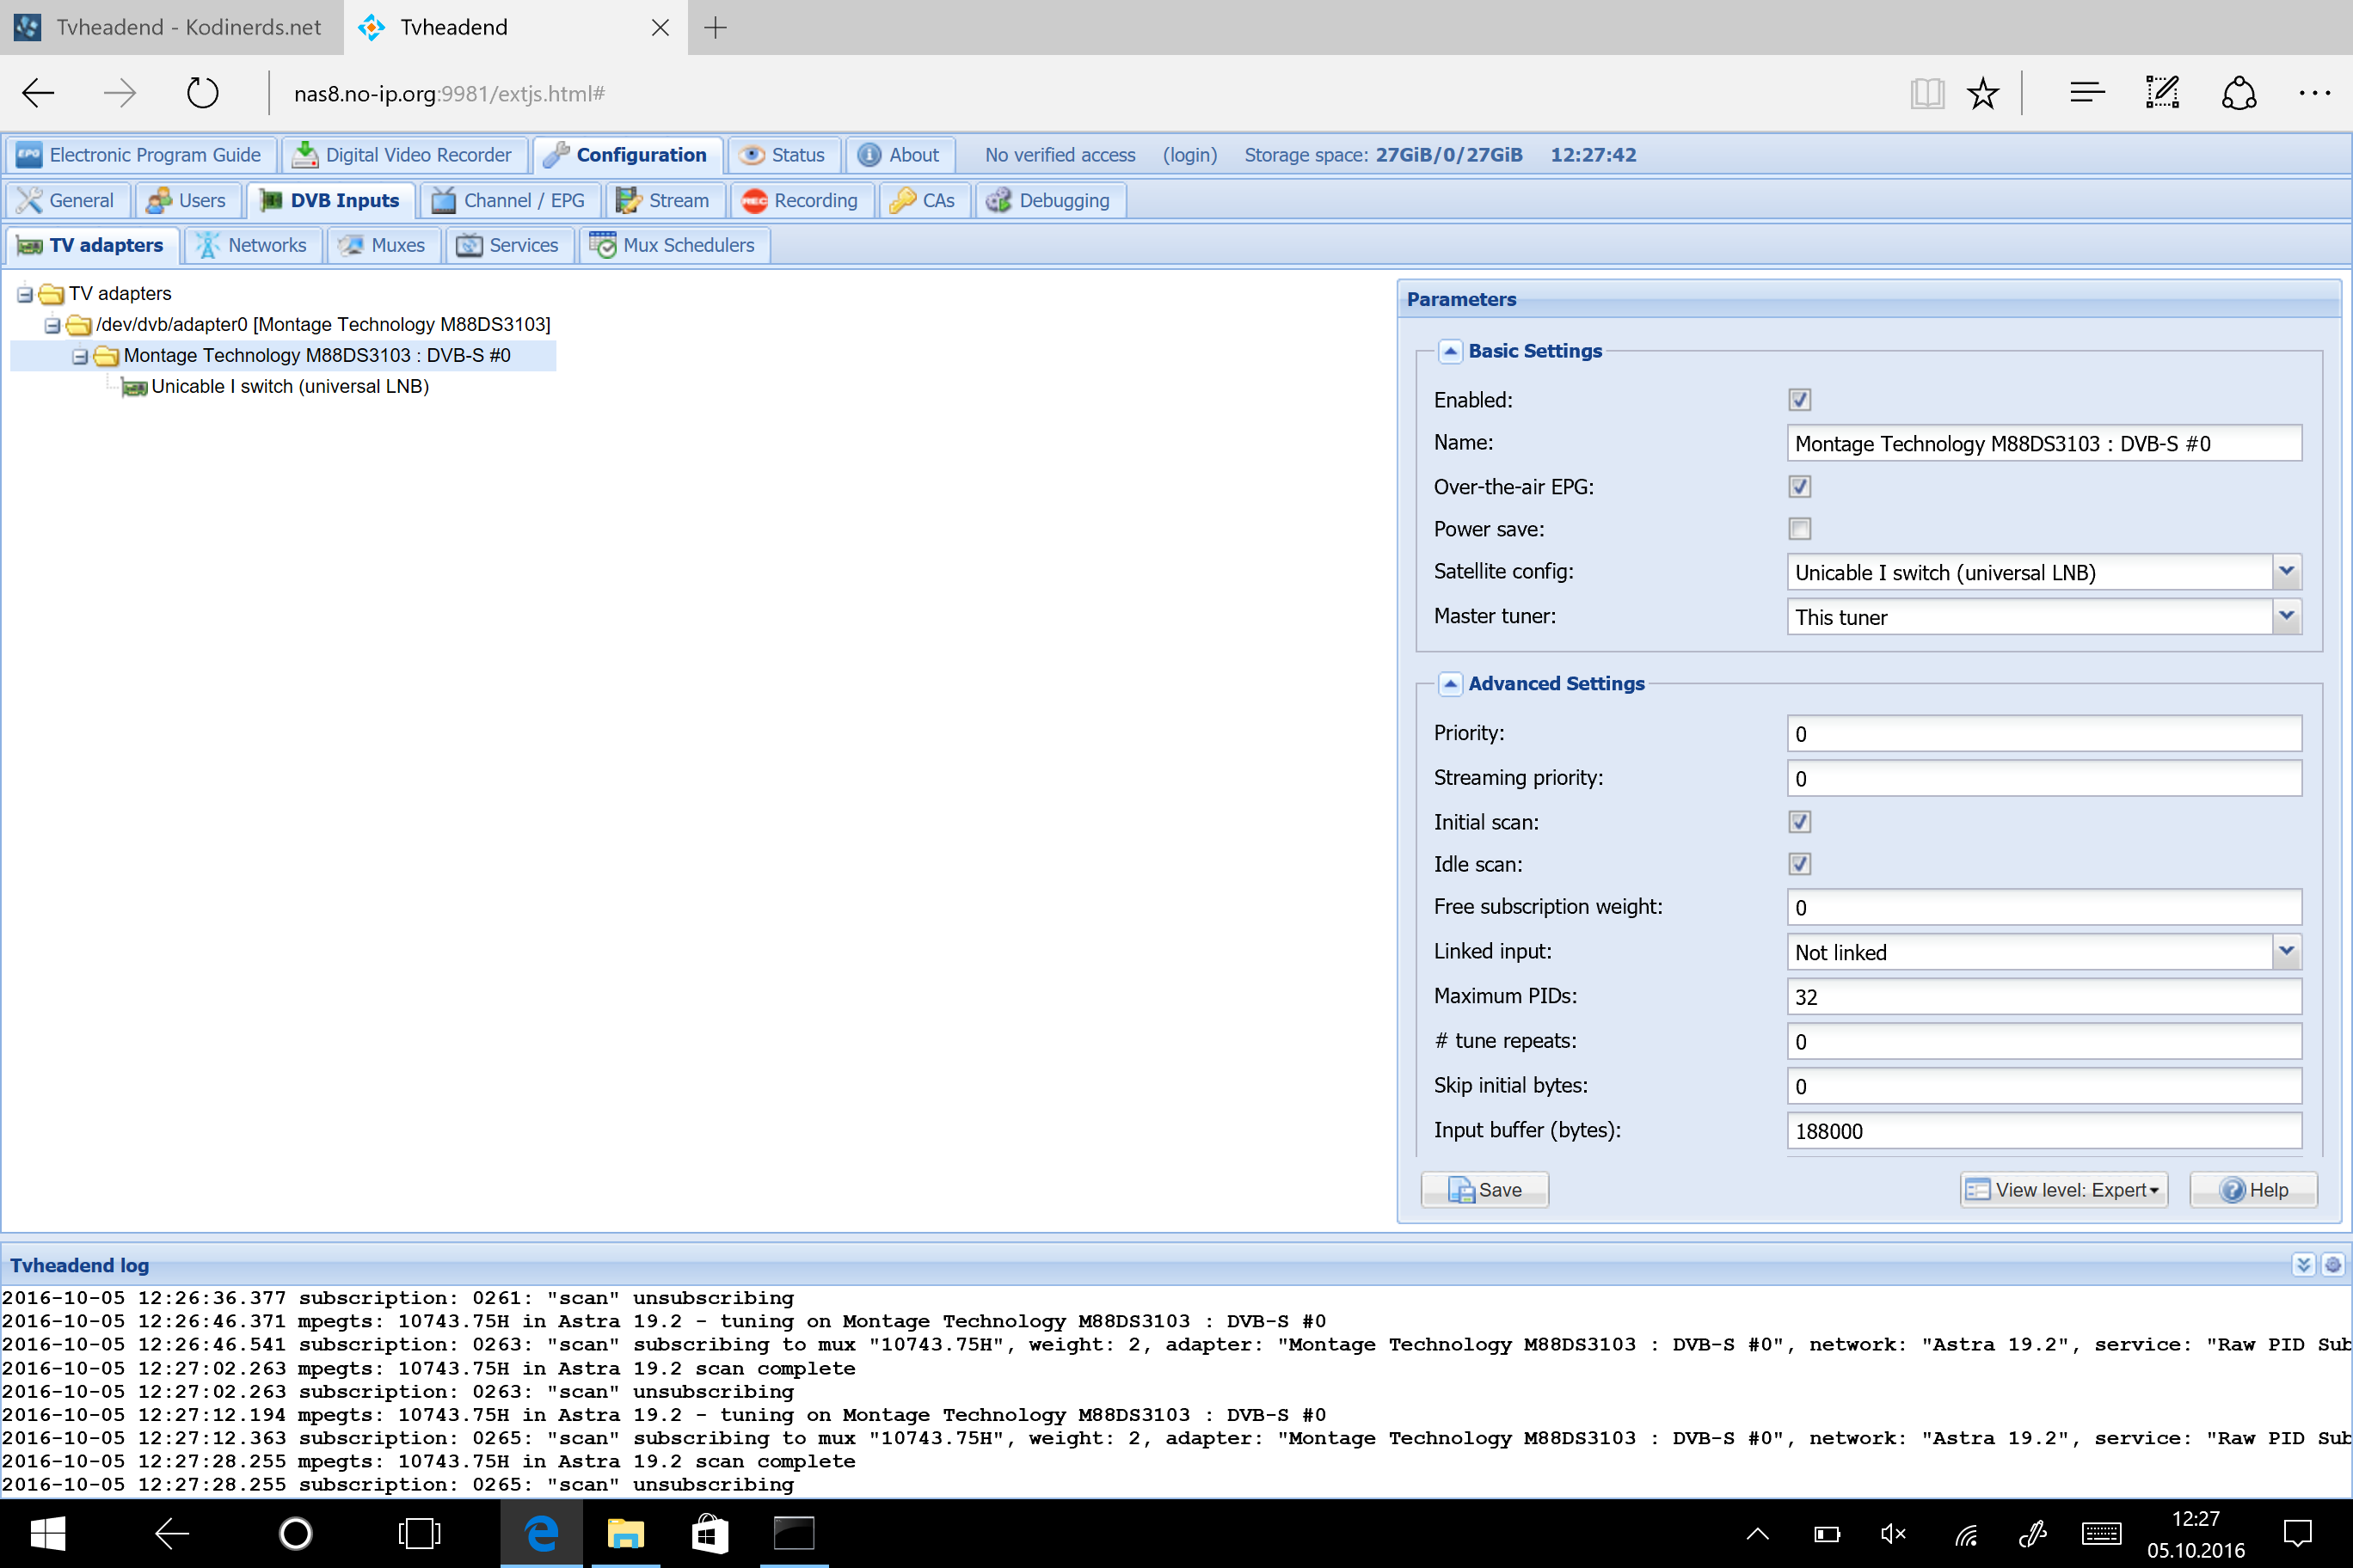This screenshot has height=1568, width=2353.
Task: Switch to Digital Video Recorder tab
Action: click(x=403, y=155)
